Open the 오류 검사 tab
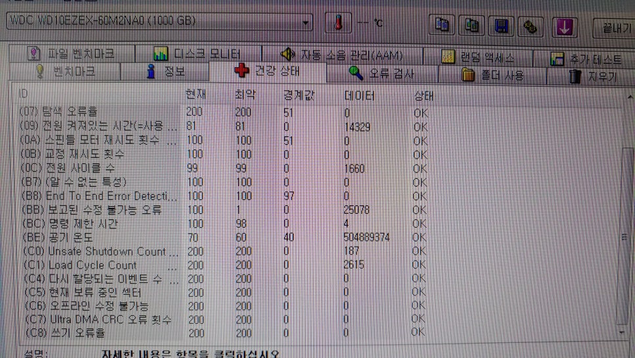 coord(383,74)
